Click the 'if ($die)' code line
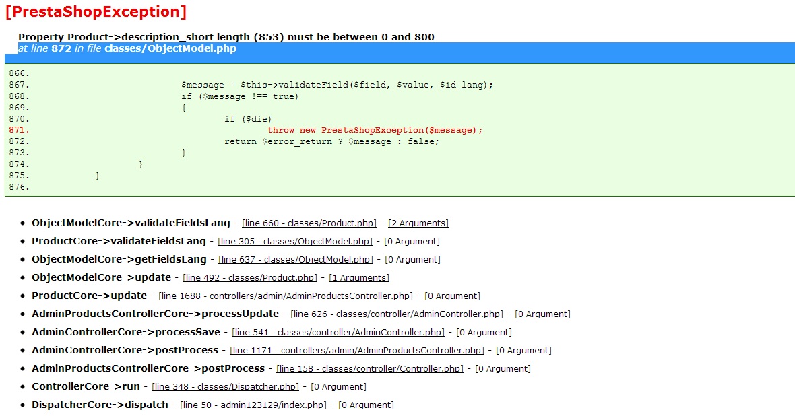 (248, 119)
